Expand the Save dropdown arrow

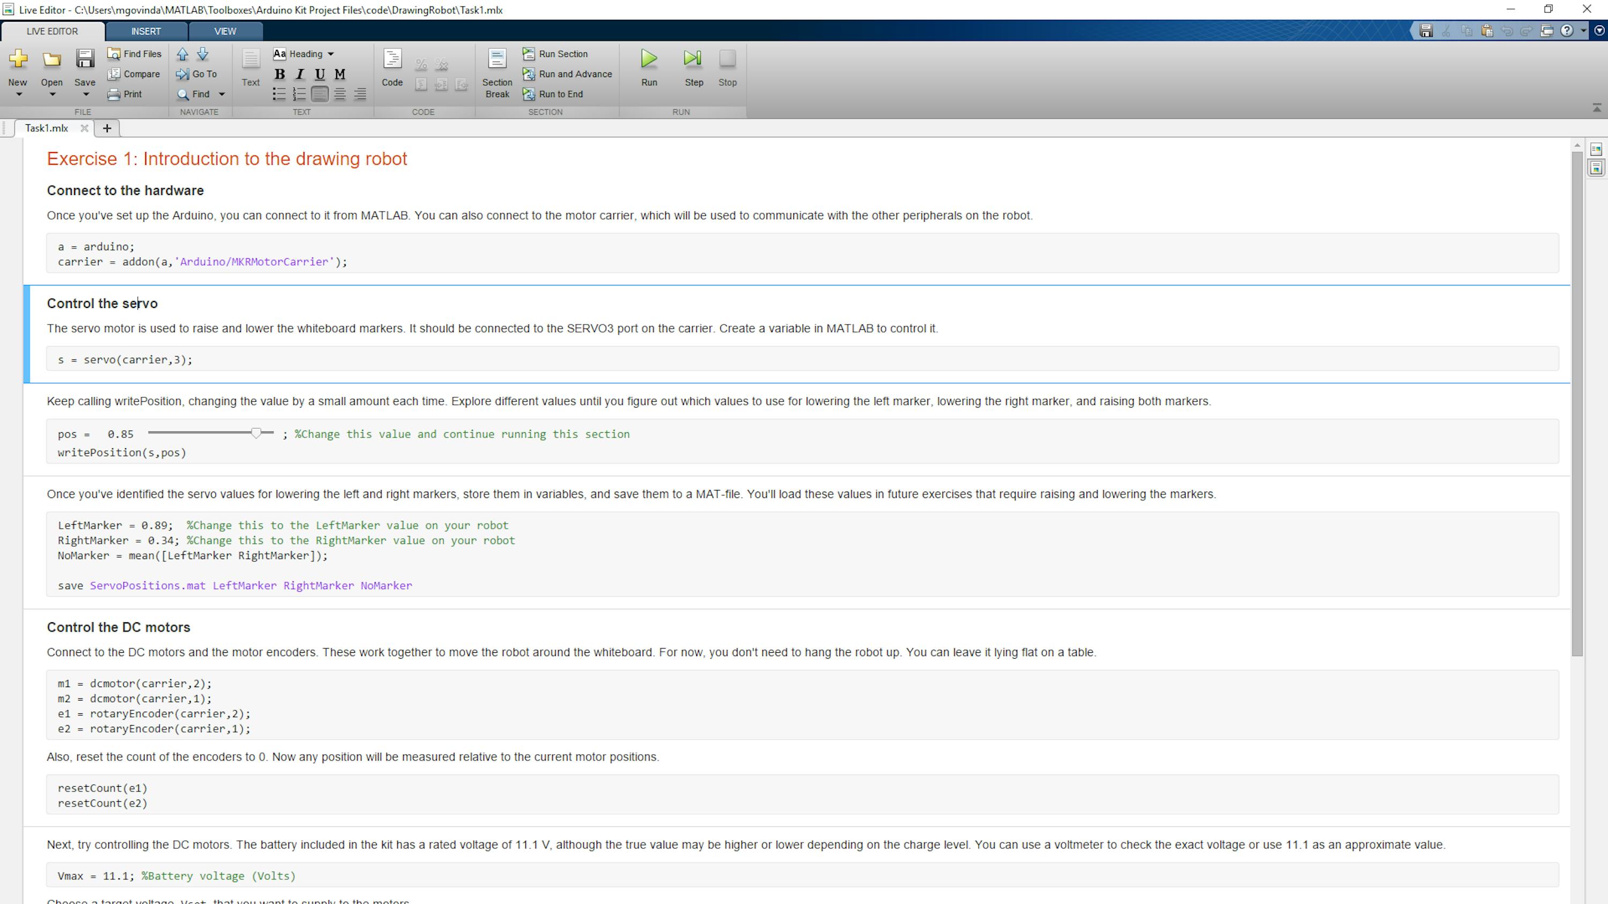click(x=86, y=95)
